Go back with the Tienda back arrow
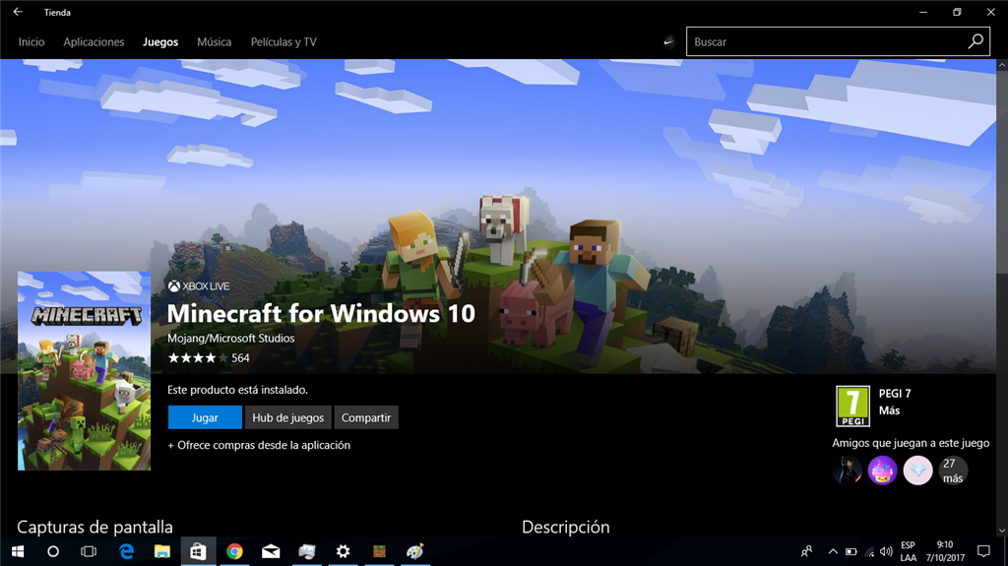The height and width of the screenshot is (566, 1008). point(18,12)
